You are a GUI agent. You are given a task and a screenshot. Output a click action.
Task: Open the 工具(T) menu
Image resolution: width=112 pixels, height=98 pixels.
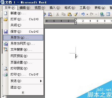point(85,8)
